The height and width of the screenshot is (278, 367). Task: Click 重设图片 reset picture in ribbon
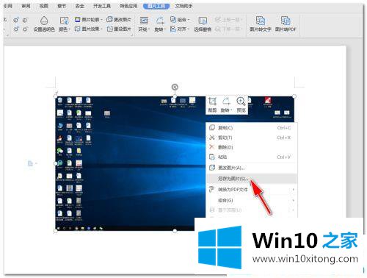click(119, 29)
